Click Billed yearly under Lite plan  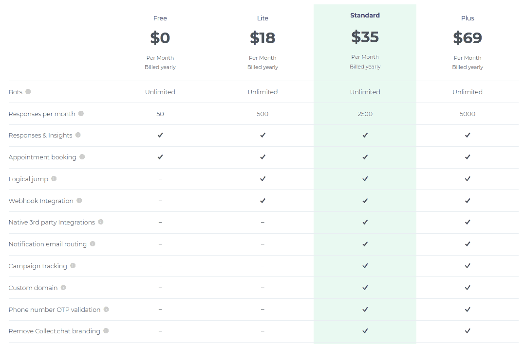262,67
